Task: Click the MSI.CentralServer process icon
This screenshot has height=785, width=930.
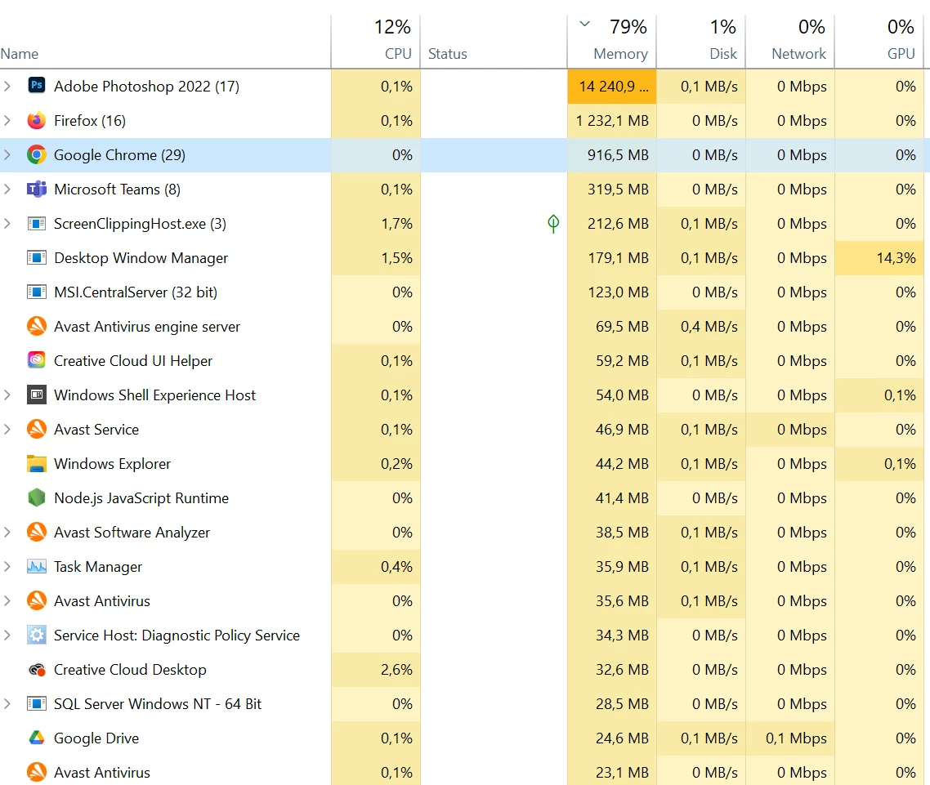Action: point(36,292)
